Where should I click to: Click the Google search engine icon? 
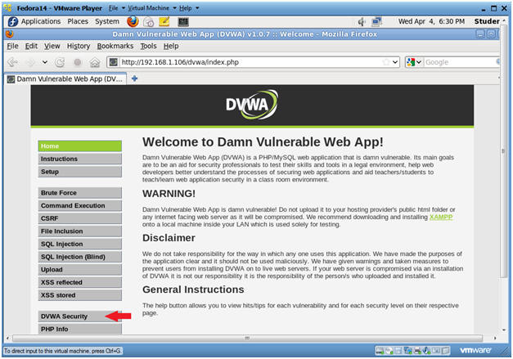pos(411,62)
